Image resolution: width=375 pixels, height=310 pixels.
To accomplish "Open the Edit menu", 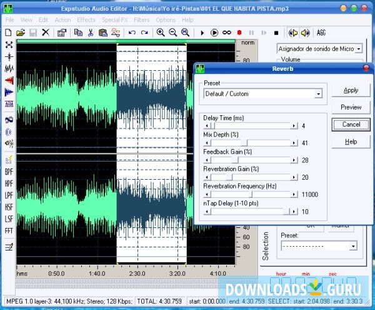I will pyautogui.click(x=43, y=20).
